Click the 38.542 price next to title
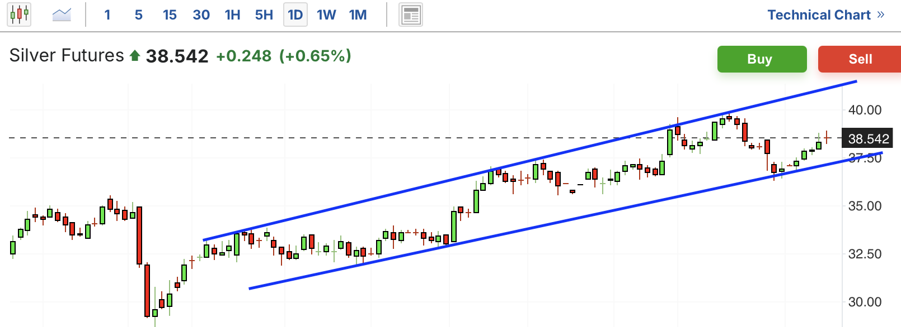Screen dimensions: 901x327 [x=177, y=56]
